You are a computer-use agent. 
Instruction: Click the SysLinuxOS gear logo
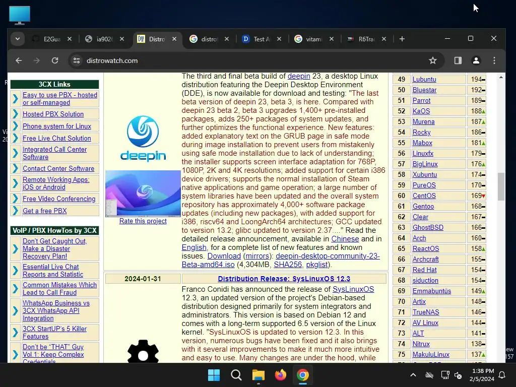[143, 351]
